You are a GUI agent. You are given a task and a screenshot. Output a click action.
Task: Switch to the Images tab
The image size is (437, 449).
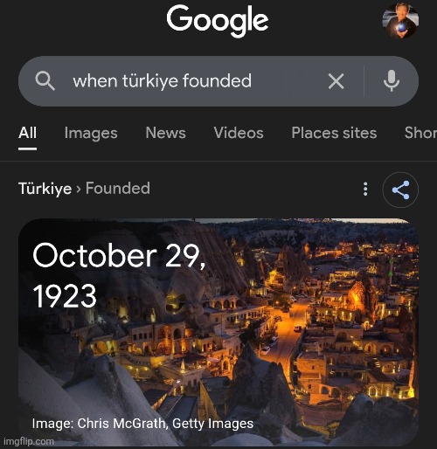tap(91, 134)
